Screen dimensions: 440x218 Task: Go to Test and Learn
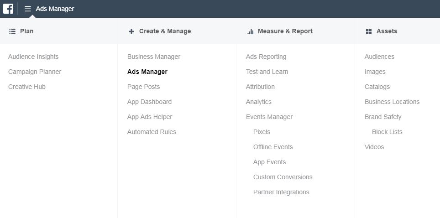pyautogui.click(x=267, y=72)
